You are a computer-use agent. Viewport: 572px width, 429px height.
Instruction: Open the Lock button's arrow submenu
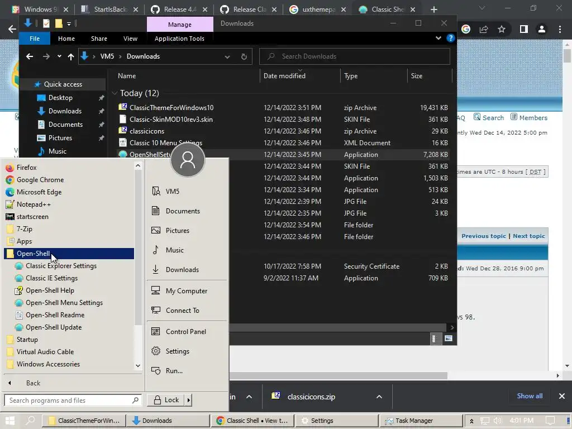tap(189, 400)
